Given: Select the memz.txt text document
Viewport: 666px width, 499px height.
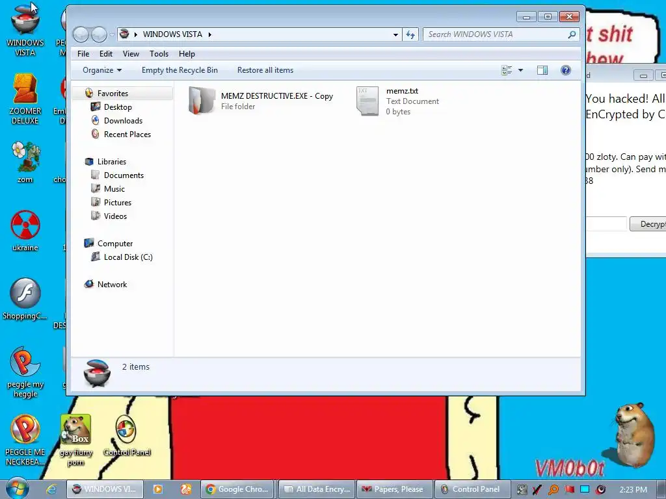Looking at the screenshot, I should pyautogui.click(x=399, y=101).
